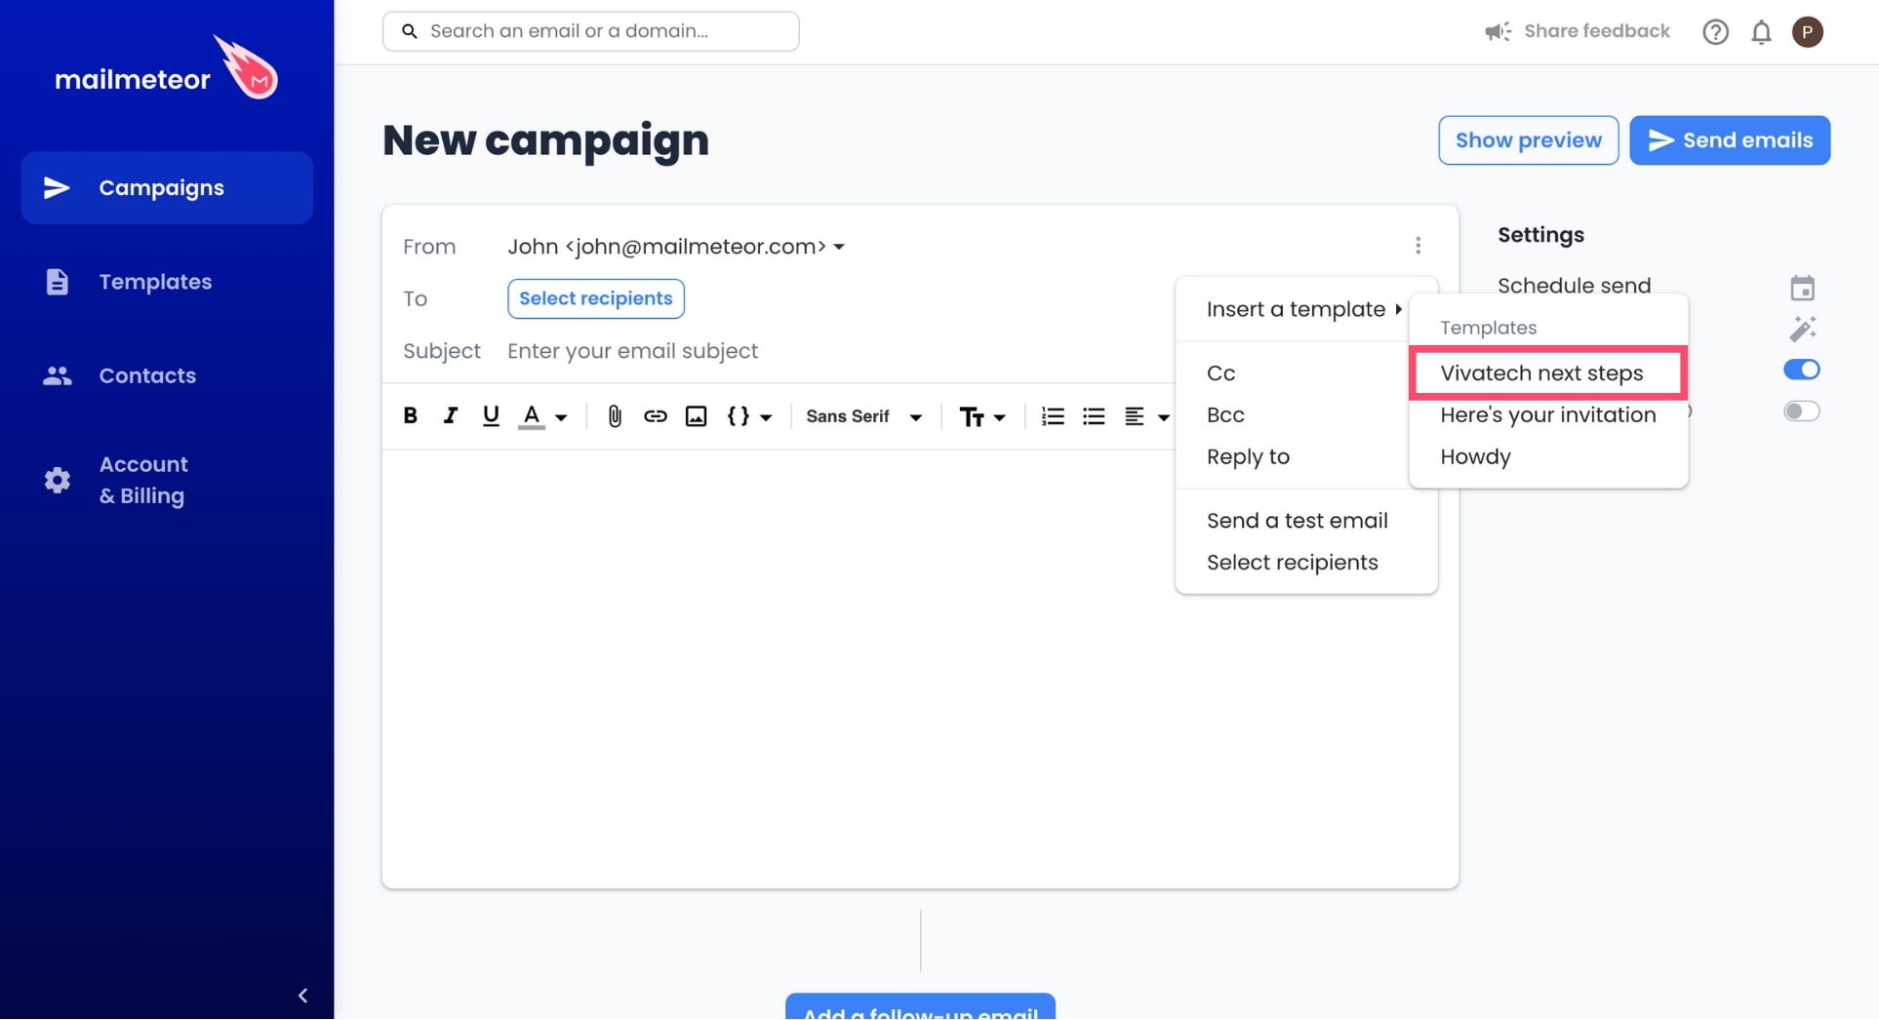Open the Schedule send calendar icon
Screen dimensions: 1879x1020
[1803, 288]
